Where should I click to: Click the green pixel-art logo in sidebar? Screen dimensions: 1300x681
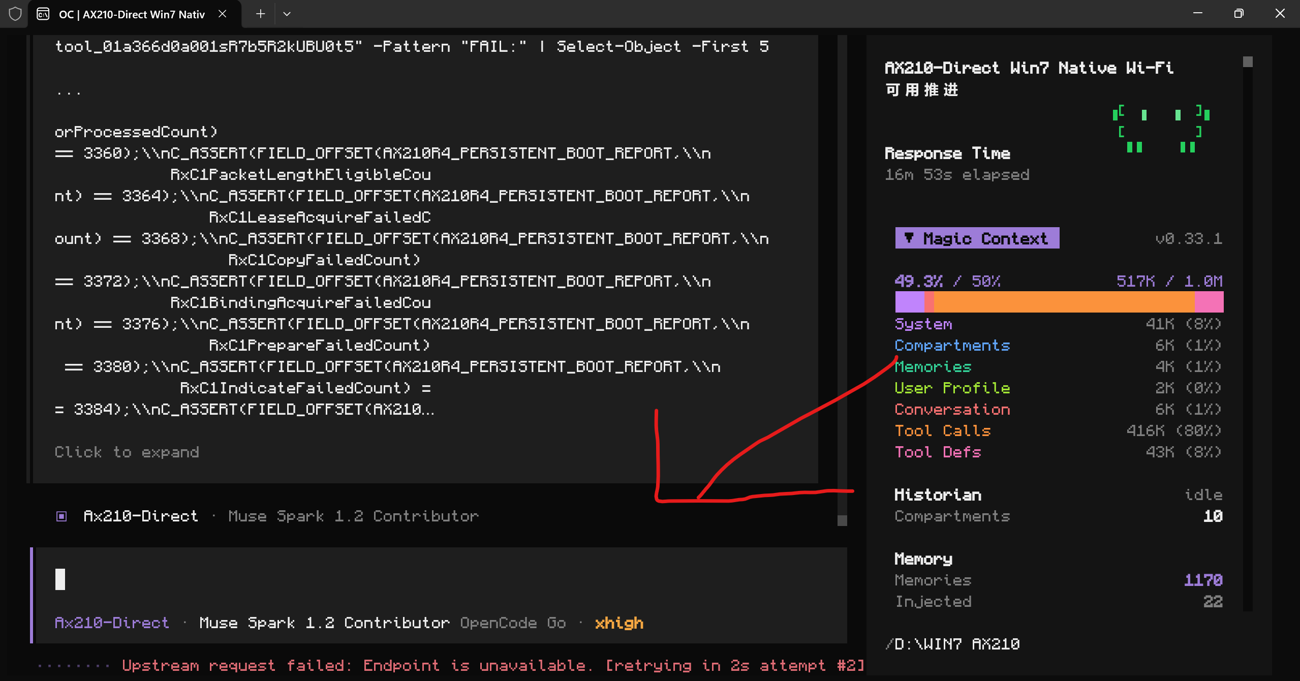[x=1161, y=129]
